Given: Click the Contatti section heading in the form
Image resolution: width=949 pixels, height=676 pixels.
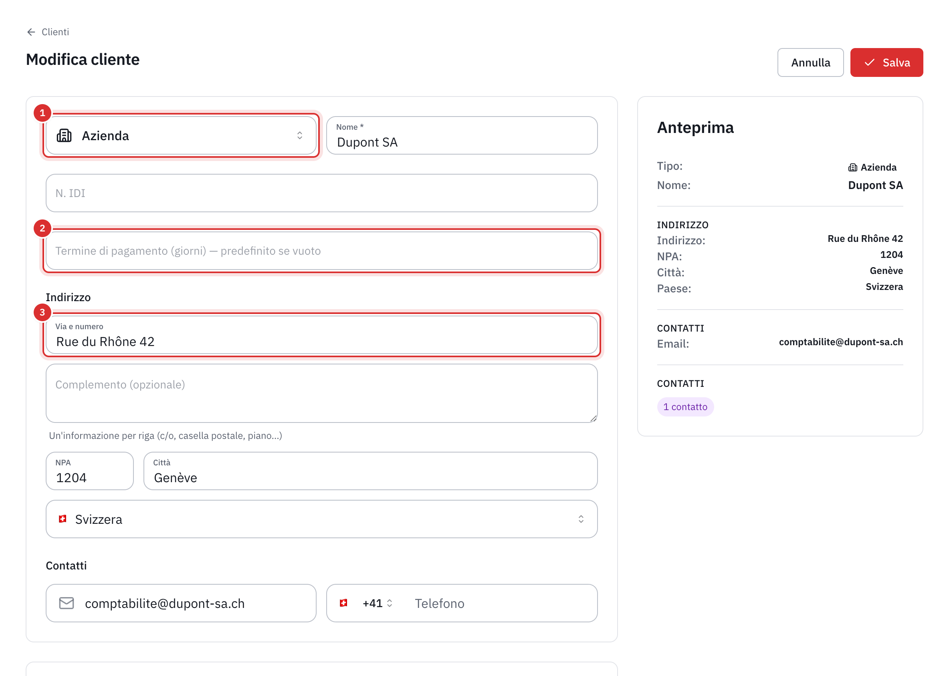Looking at the screenshot, I should tap(66, 566).
